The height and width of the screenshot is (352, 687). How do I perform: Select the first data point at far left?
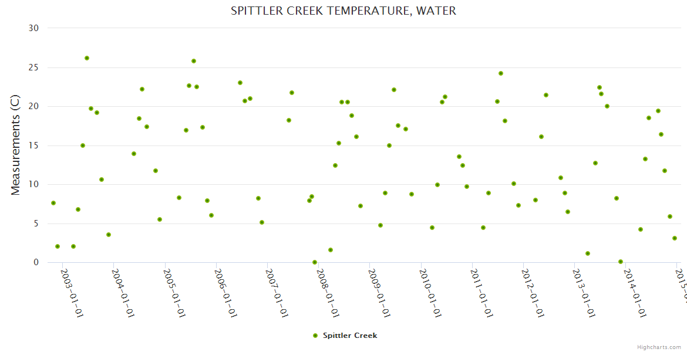pos(53,203)
